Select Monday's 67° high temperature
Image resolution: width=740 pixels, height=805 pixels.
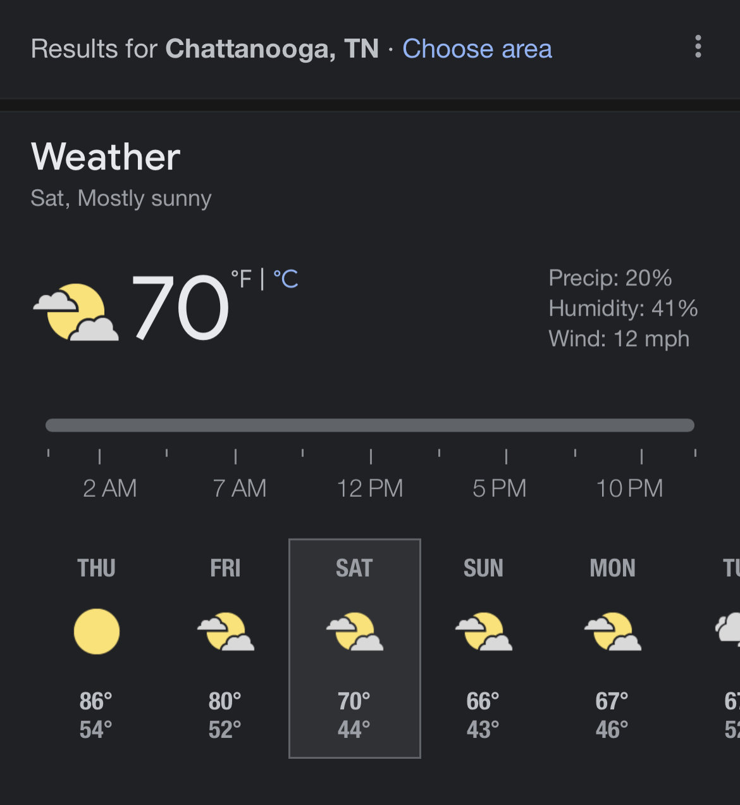612,701
